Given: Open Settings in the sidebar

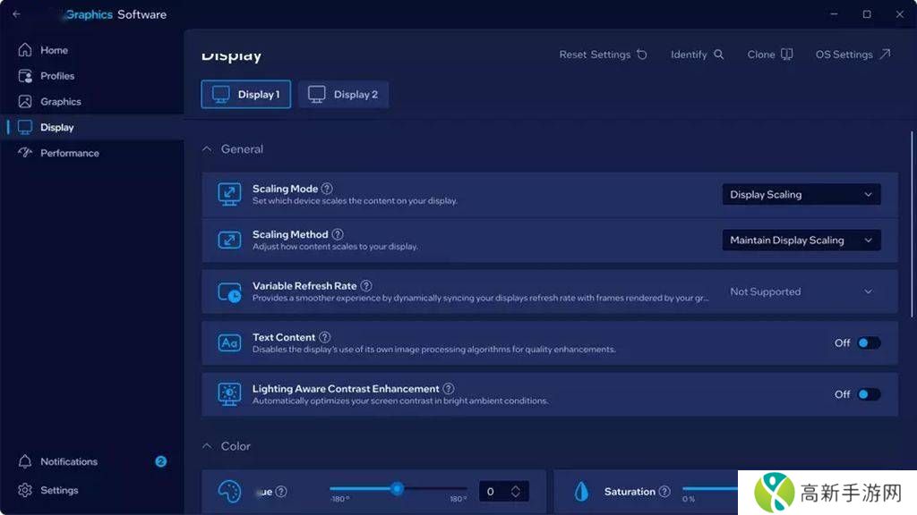Looking at the screenshot, I should 58,490.
